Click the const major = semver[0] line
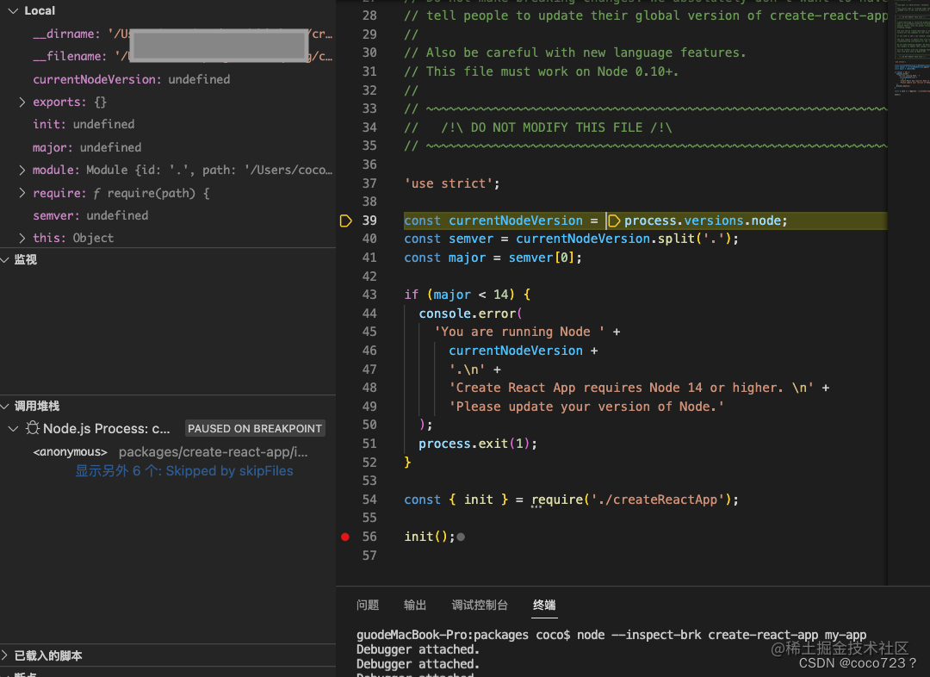930x677 pixels. 493,258
